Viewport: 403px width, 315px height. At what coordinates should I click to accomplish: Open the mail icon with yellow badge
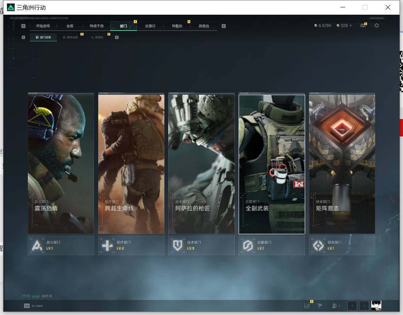point(363,26)
